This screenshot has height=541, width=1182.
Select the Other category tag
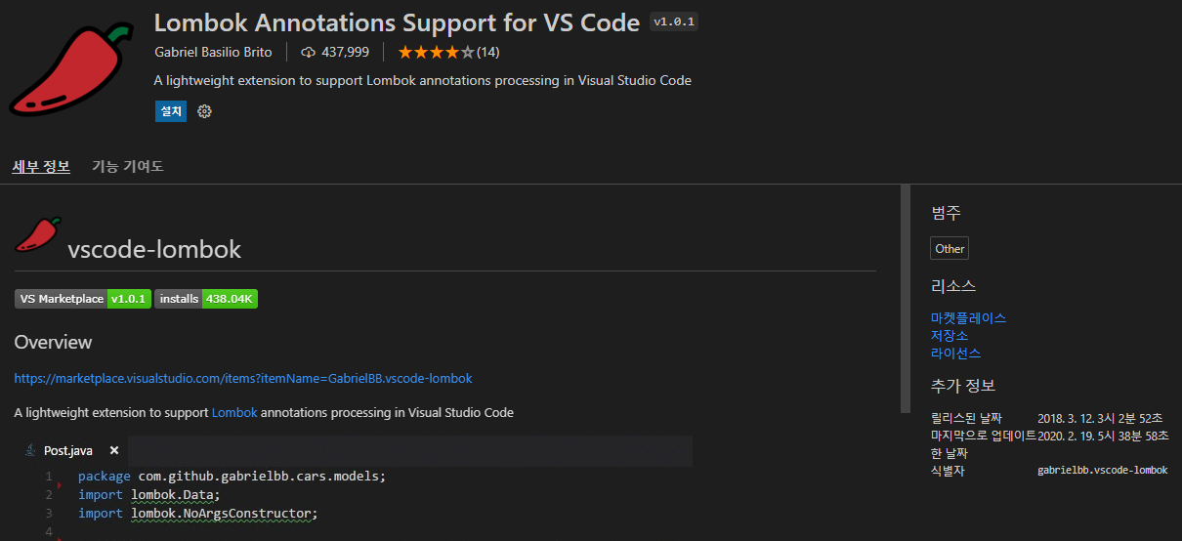(x=949, y=249)
